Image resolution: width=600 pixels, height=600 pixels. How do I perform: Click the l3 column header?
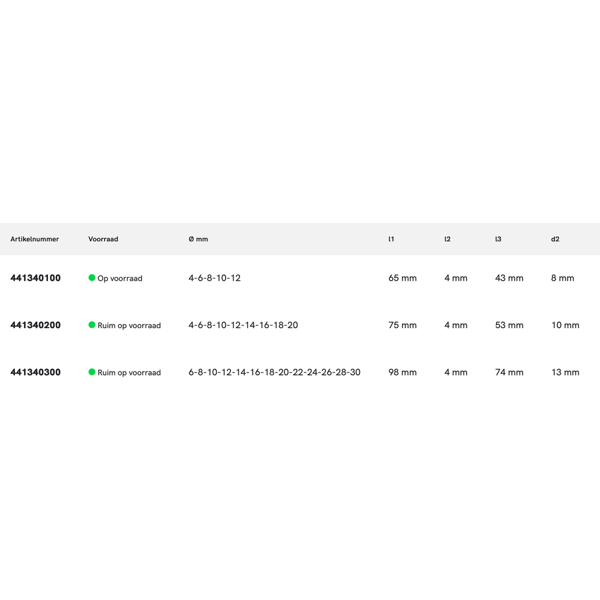[498, 239]
